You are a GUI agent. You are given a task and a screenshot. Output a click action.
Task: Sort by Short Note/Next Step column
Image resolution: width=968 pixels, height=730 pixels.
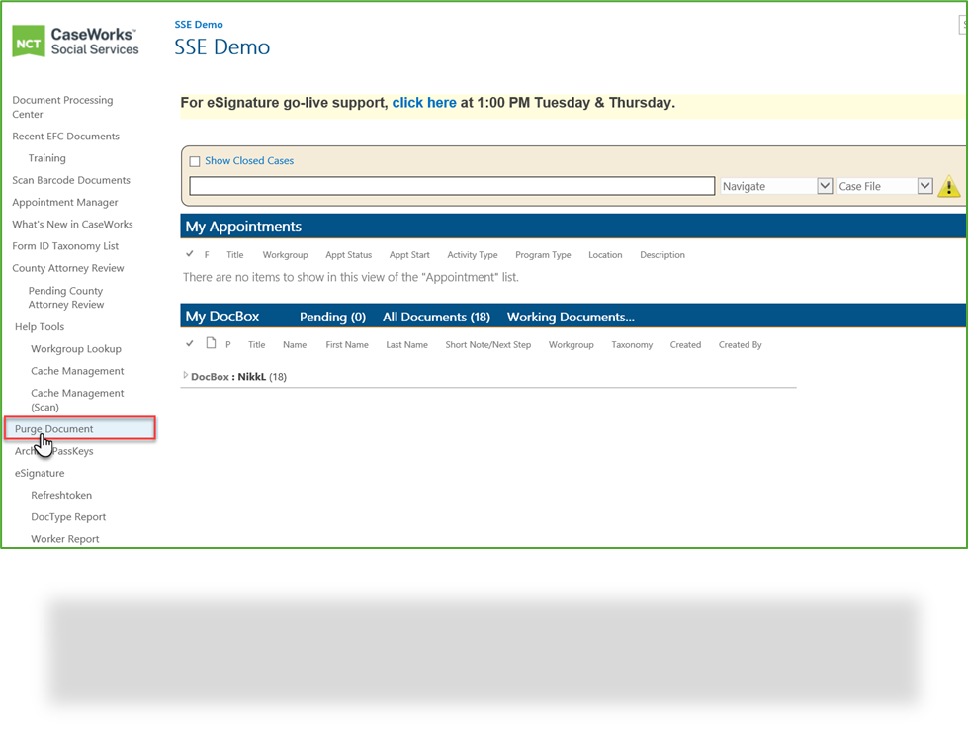click(488, 344)
